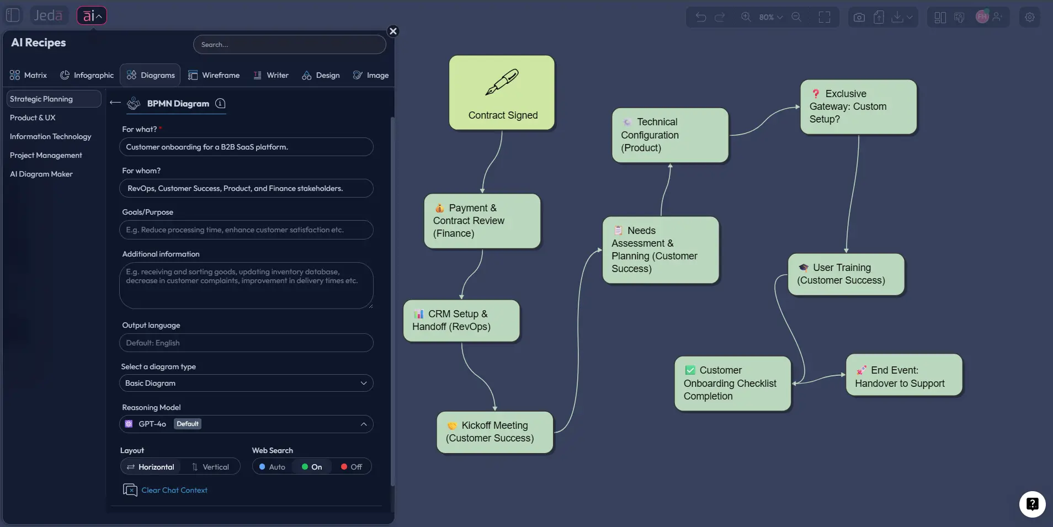The image size is (1053, 527).
Task: Collapse the GPT-4o Reasoning Model selector
Action: 363,424
